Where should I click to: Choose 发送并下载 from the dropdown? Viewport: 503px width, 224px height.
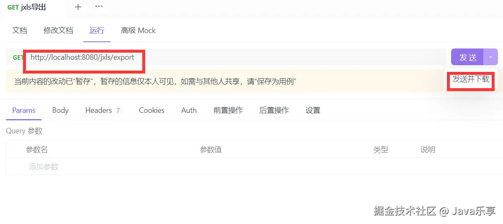click(x=471, y=79)
